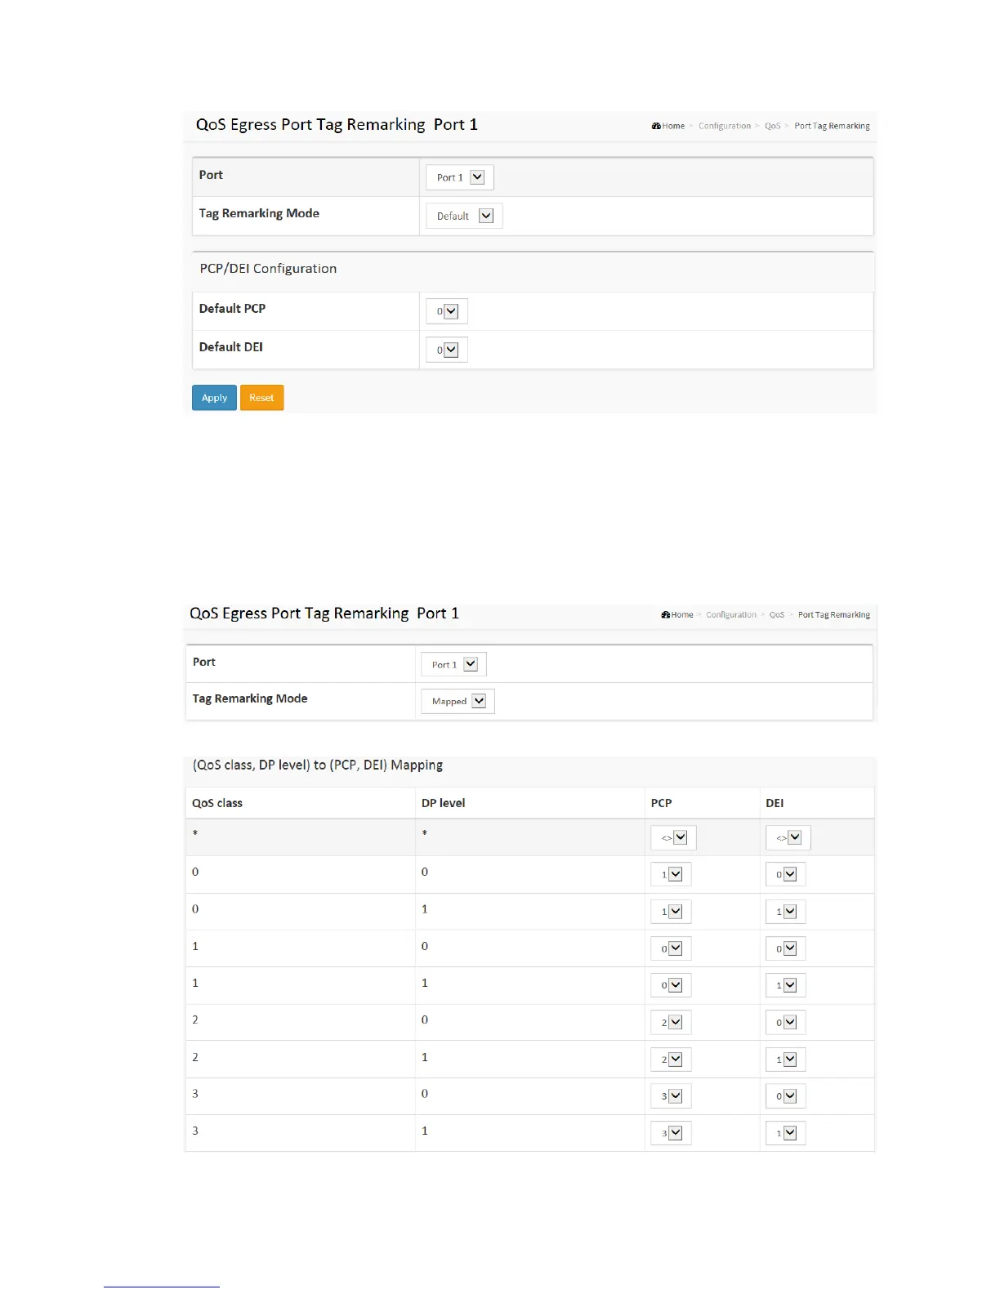Expand the Default DEI dropdown
The height and width of the screenshot is (1294, 1000).
447,350
